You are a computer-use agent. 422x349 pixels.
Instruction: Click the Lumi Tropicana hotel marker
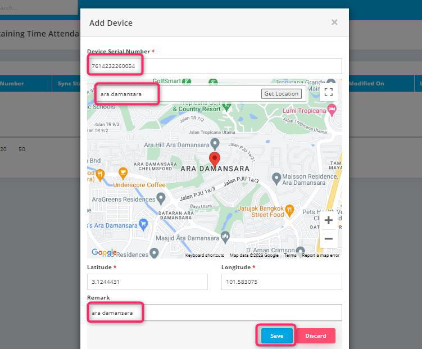pyautogui.click(x=332, y=110)
